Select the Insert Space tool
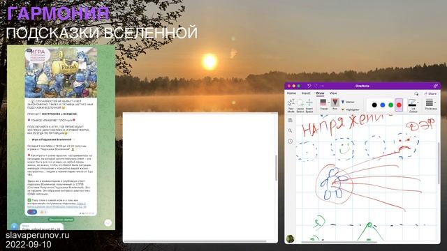This screenshot has height=251, width=447. point(309,105)
